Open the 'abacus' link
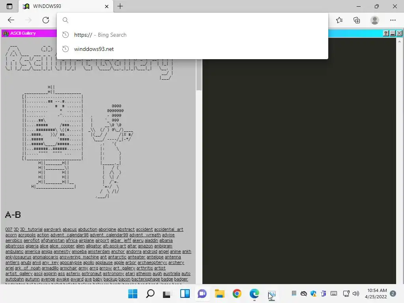 point(69,229)
